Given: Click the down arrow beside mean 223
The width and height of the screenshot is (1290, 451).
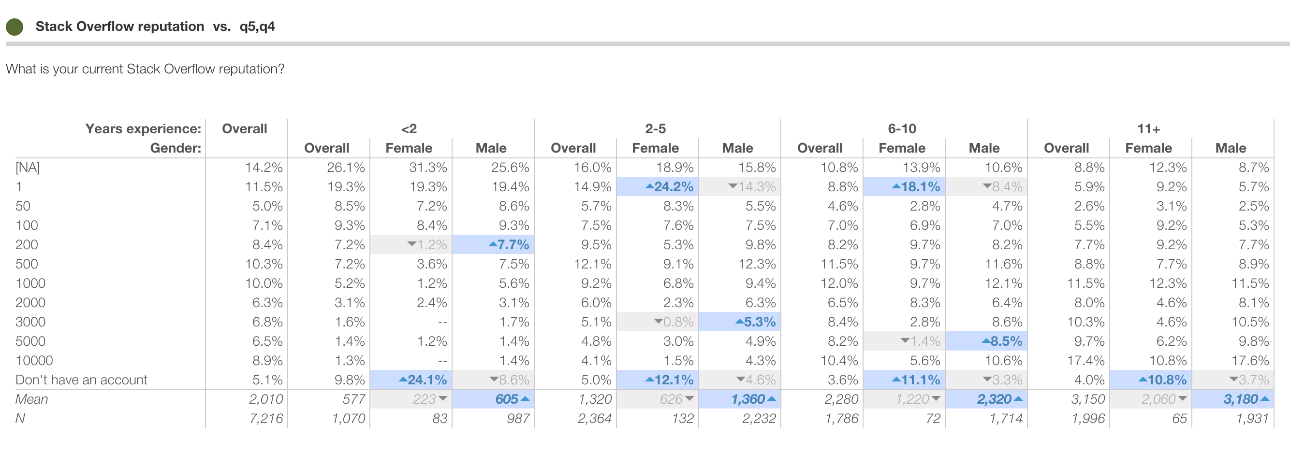Looking at the screenshot, I should 443,399.
